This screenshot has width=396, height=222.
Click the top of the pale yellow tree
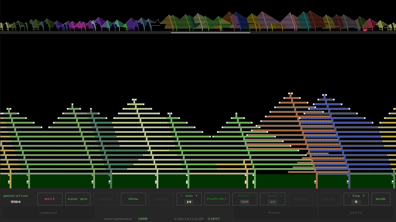pos(134,100)
